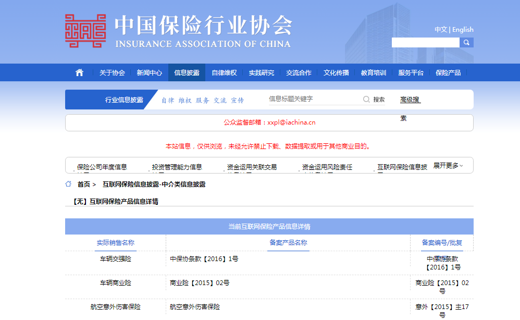Select the 行业信息披露 tab
This screenshot has width=520, height=320.
(x=124, y=100)
